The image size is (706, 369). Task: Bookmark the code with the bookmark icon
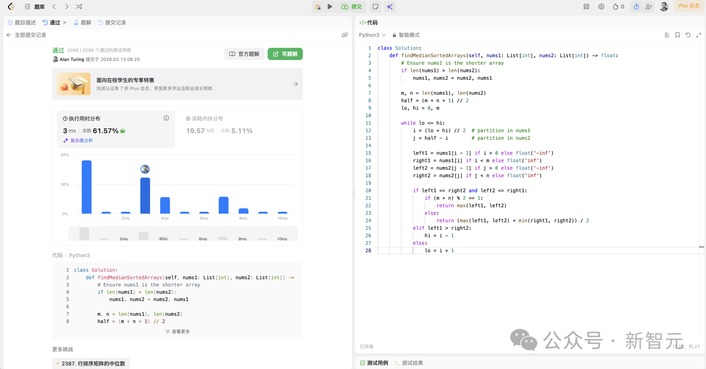(678, 35)
